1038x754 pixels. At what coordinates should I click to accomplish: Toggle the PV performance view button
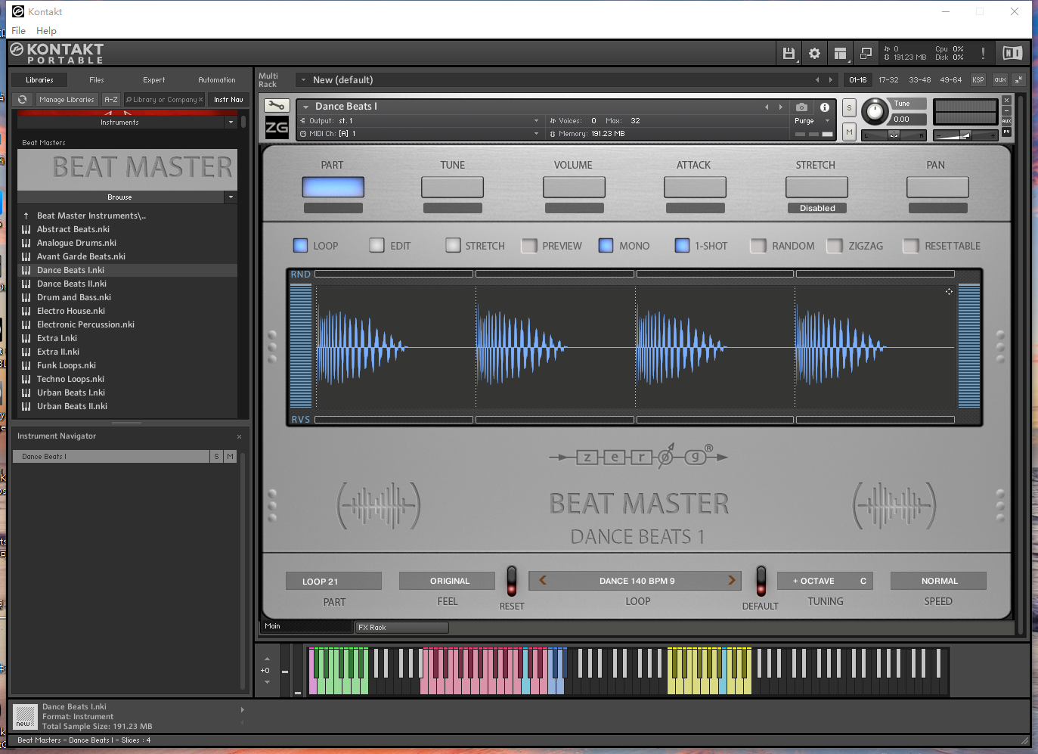click(x=1006, y=132)
